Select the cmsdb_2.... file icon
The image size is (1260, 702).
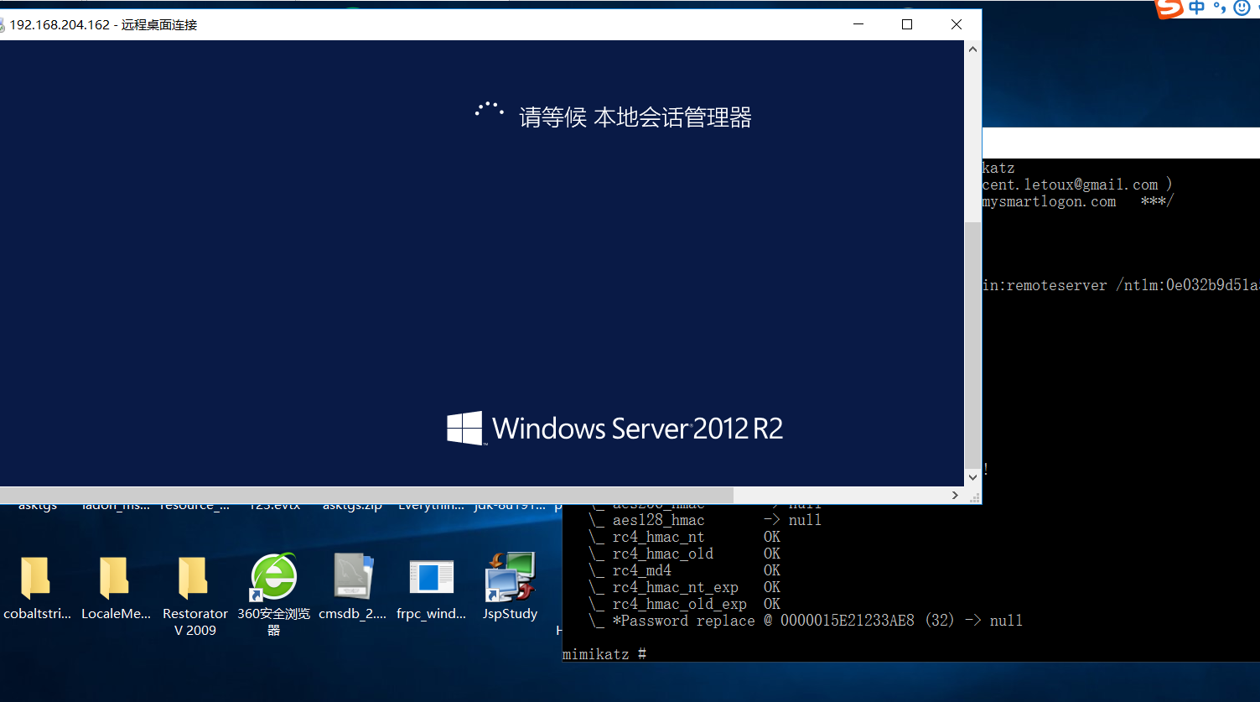tap(352, 577)
